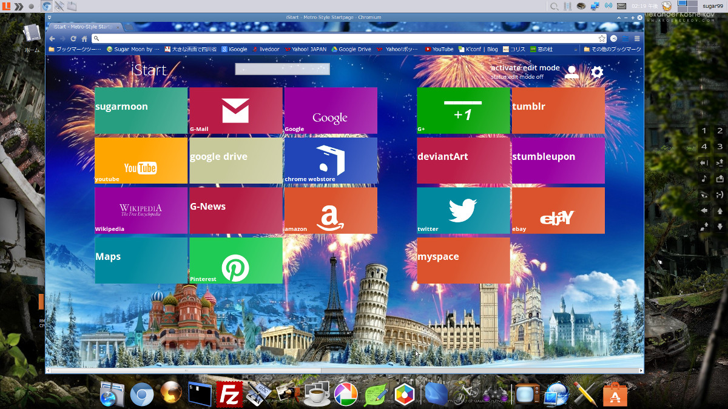728x409 pixels.
Task: Click the music note widget button
Action: pyautogui.click(x=704, y=179)
